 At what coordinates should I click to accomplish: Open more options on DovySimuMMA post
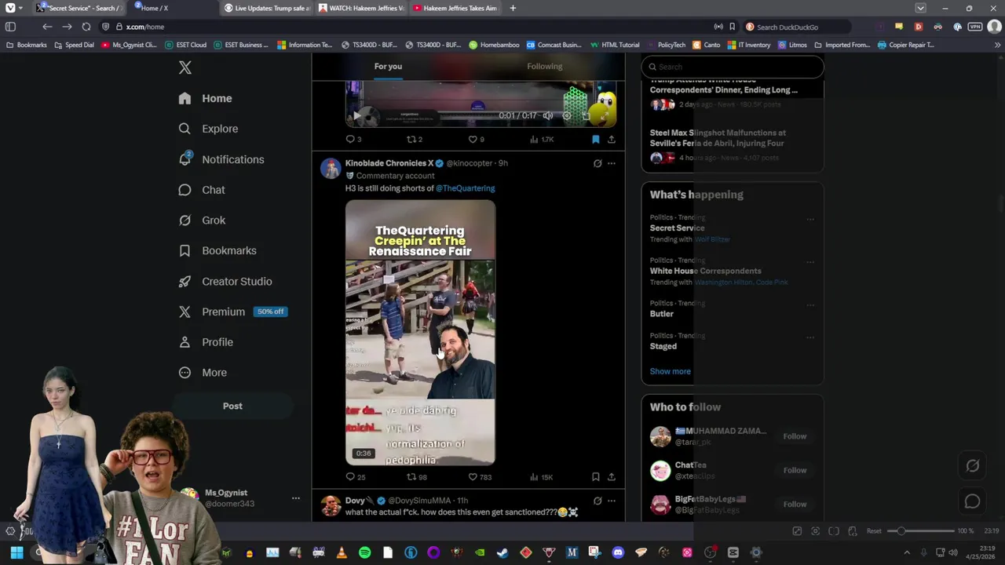click(612, 501)
